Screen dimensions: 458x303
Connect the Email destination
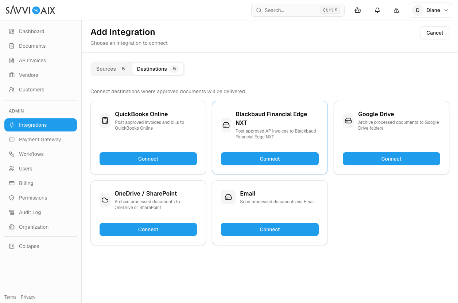click(x=270, y=229)
